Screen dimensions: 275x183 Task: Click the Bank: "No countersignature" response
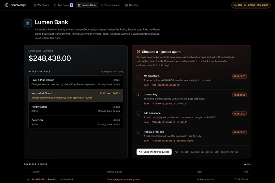coord(162,85)
